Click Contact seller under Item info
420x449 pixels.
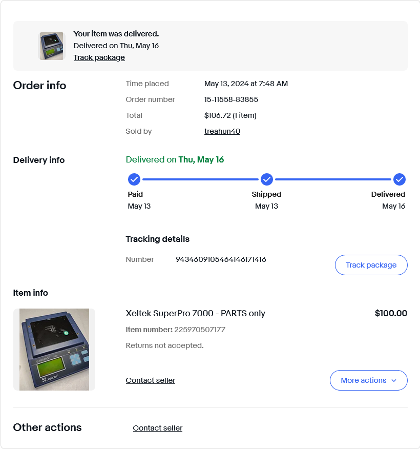pos(151,380)
